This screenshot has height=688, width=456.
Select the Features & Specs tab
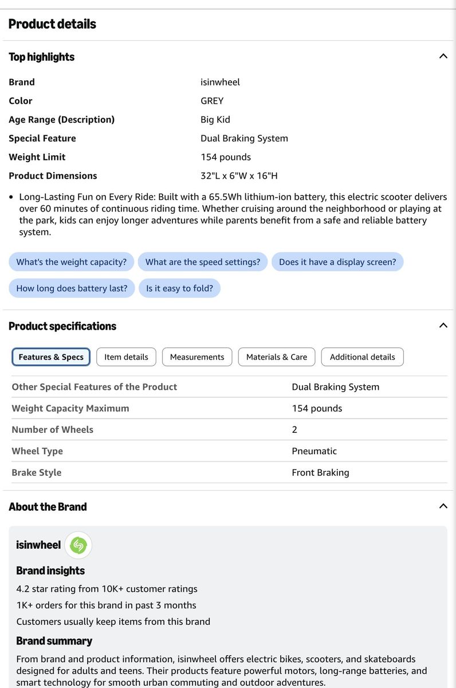(51, 357)
